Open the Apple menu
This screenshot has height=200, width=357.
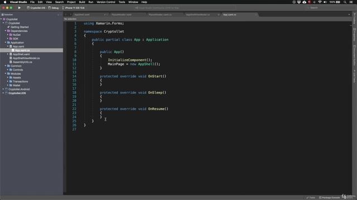tap(5, 2)
